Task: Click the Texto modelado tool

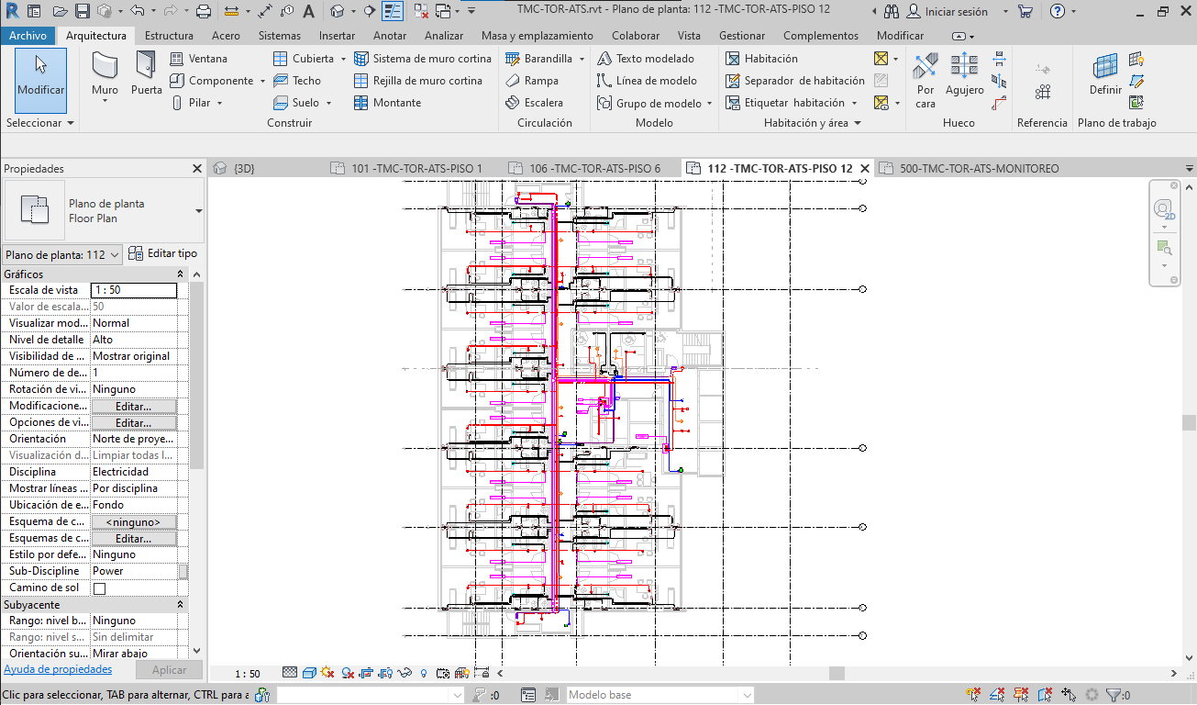Action: 646,59
